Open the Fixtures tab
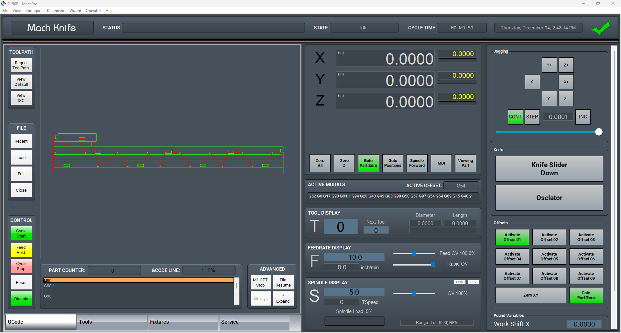 coord(183,322)
